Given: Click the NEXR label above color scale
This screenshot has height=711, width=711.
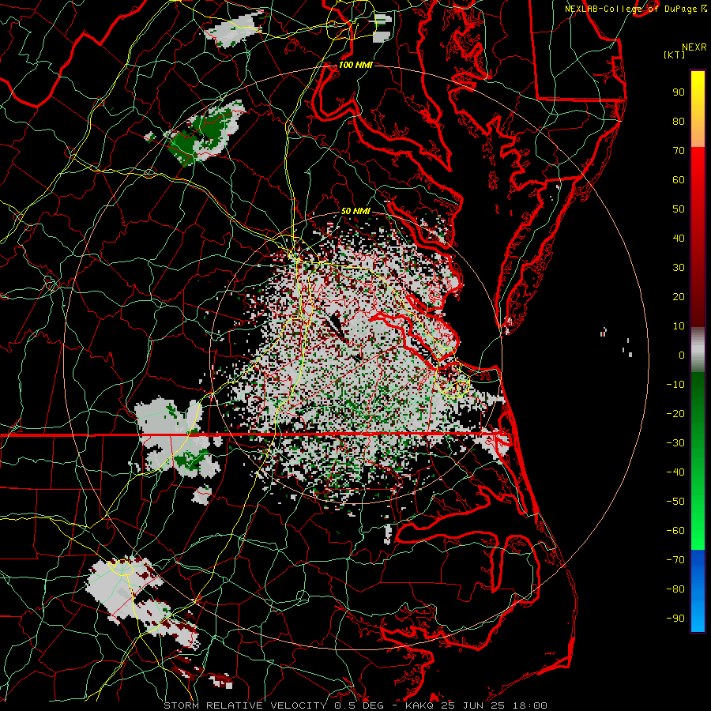Looking at the screenshot, I should pos(694,47).
